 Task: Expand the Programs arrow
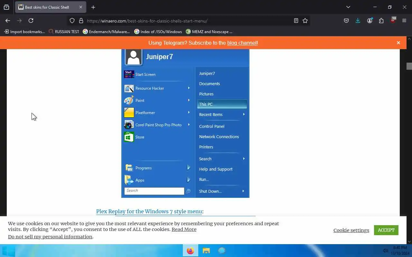click(x=189, y=168)
